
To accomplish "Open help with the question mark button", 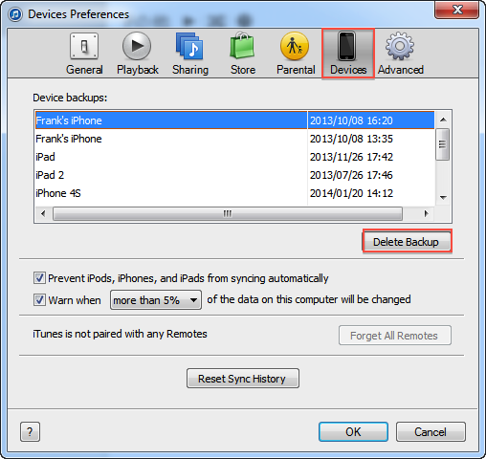I will tap(30, 432).
